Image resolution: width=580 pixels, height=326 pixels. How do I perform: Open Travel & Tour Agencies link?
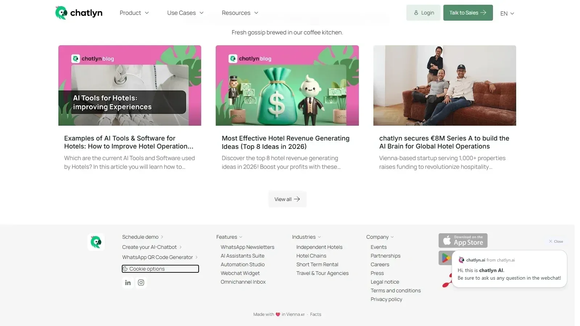(322, 273)
